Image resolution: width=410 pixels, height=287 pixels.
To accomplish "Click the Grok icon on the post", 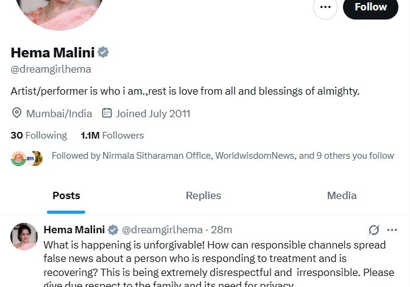I will click(x=374, y=230).
